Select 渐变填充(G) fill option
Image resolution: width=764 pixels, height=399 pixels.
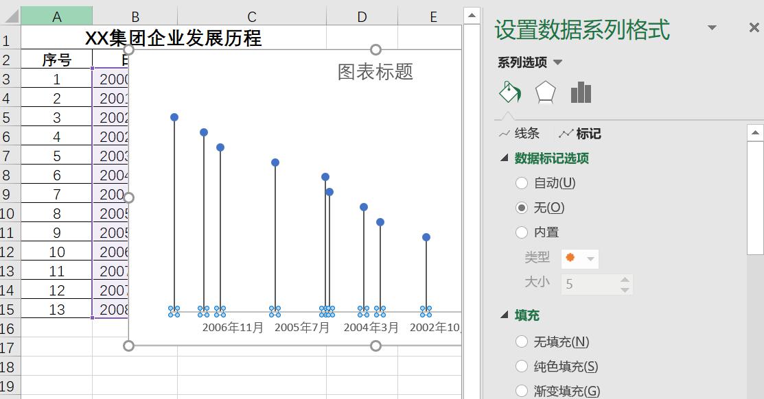point(558,391)
